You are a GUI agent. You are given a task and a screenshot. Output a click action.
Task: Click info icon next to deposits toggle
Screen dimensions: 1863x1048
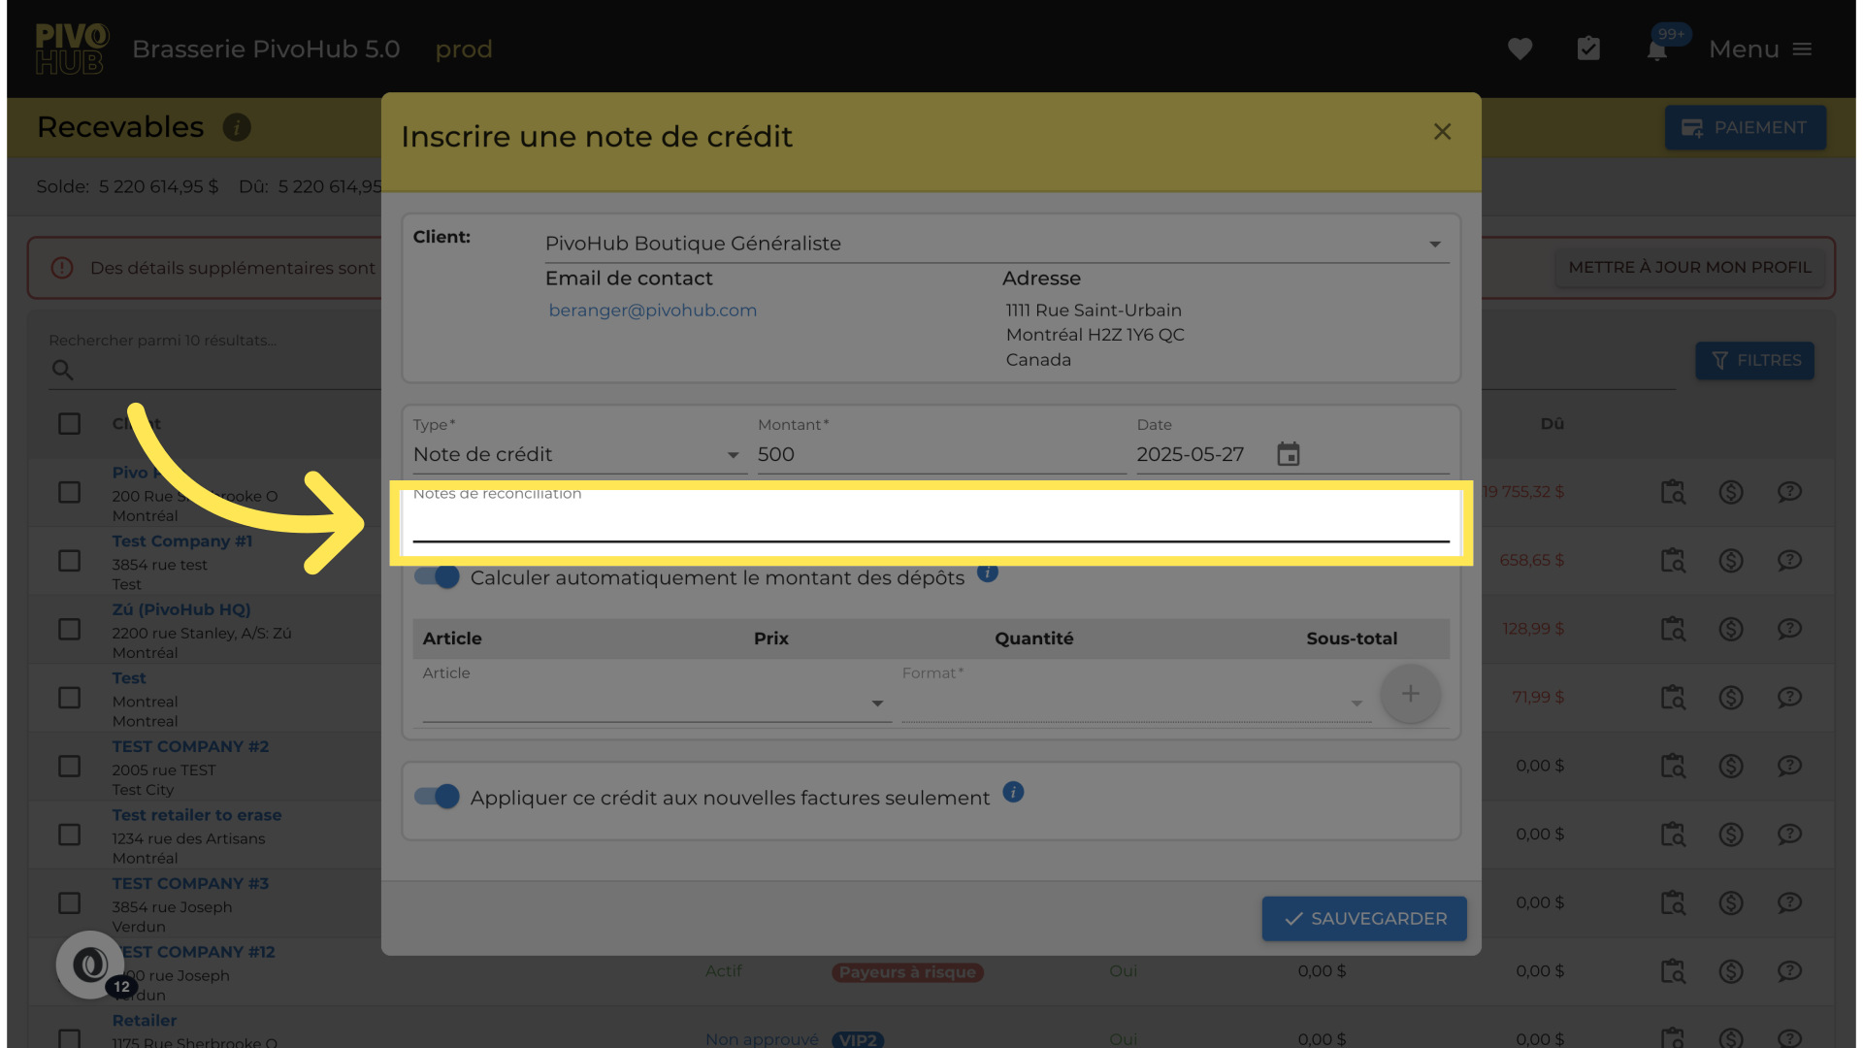coord(988,573)
